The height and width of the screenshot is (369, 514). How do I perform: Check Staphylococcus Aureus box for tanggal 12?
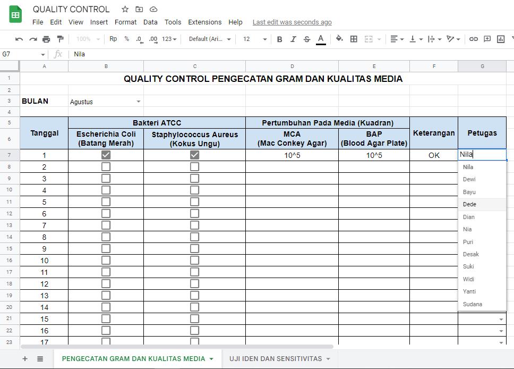pos(194,283)
